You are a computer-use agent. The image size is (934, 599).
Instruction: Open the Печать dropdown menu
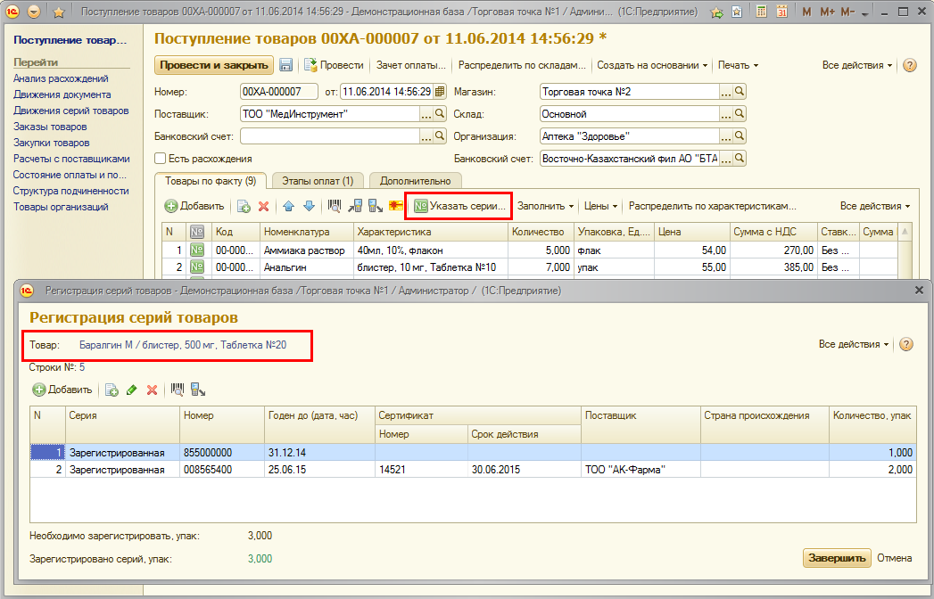pyautogui.click(x=738, y=65)
